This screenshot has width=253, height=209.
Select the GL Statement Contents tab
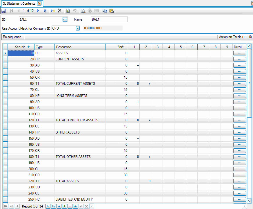(x=19, y=3)
